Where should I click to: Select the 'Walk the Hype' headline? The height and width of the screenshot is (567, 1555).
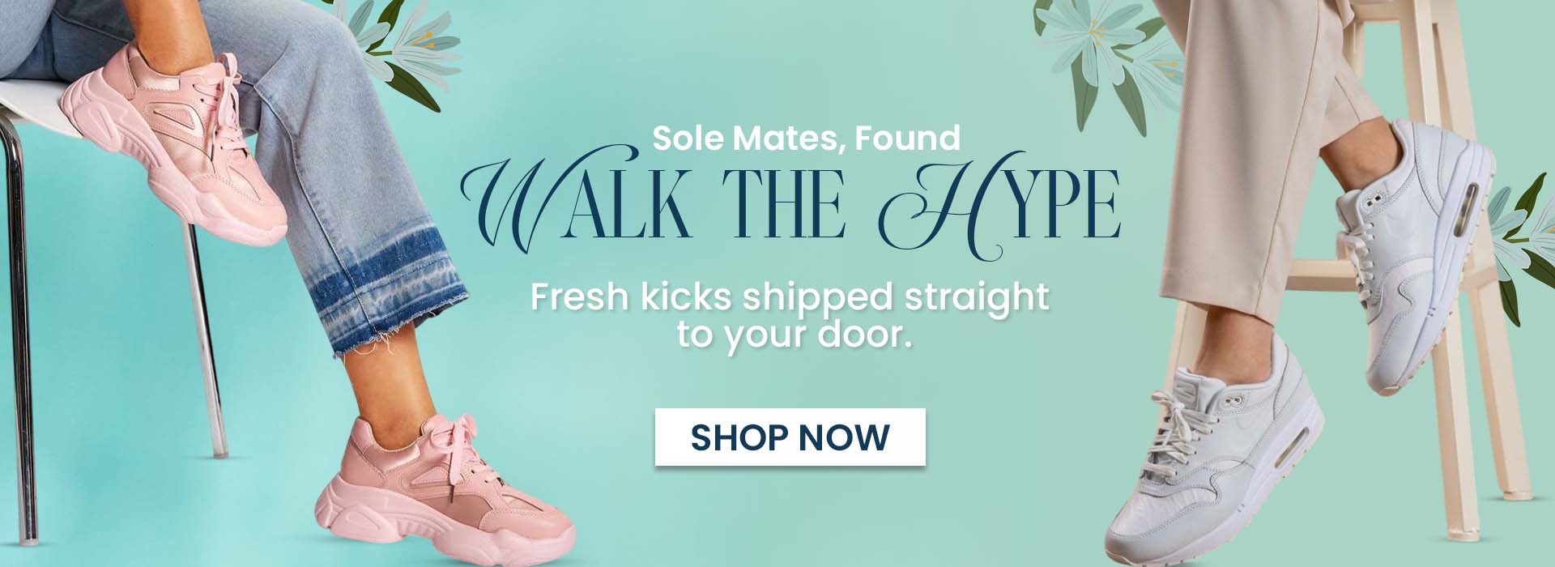(x=790, y=202)
